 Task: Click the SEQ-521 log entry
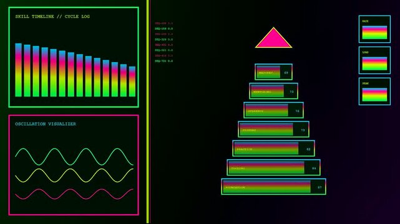163,50
